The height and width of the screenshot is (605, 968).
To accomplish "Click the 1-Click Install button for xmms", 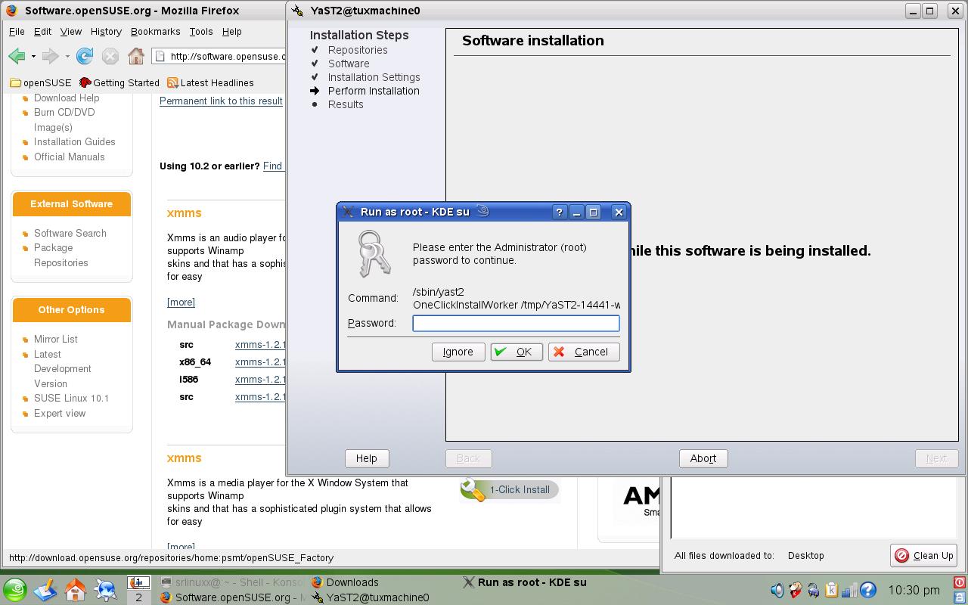I will (509, 489).
